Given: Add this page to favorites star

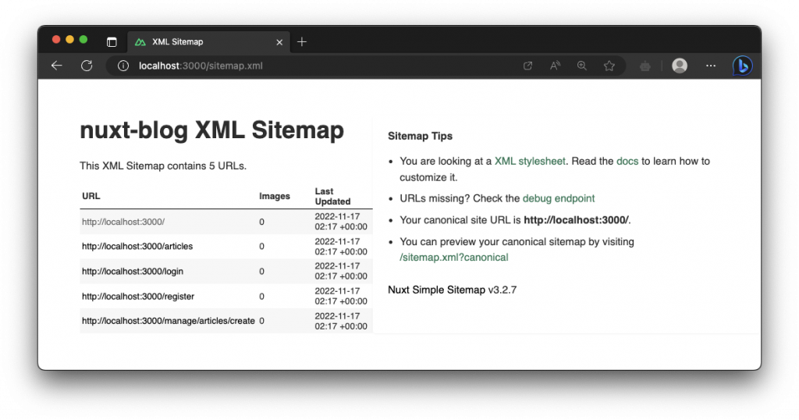Looking at the screenshot, I should (609, 66).
